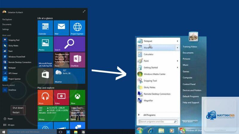Viewport: 239px width, 134px height.
Task: Open the Xbox tile
Action: pyautogui.click(x=77, y=98)
